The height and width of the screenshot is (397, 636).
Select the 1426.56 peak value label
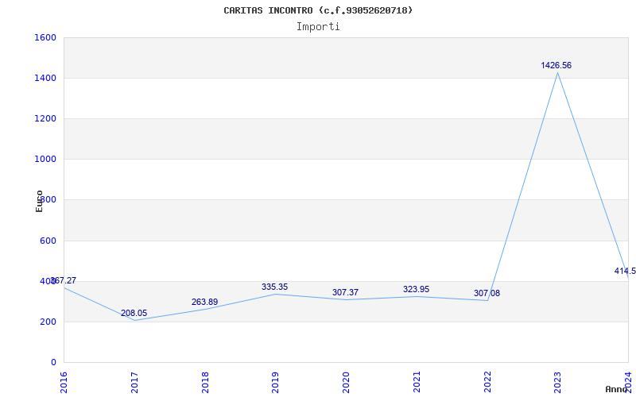(556, 65)
